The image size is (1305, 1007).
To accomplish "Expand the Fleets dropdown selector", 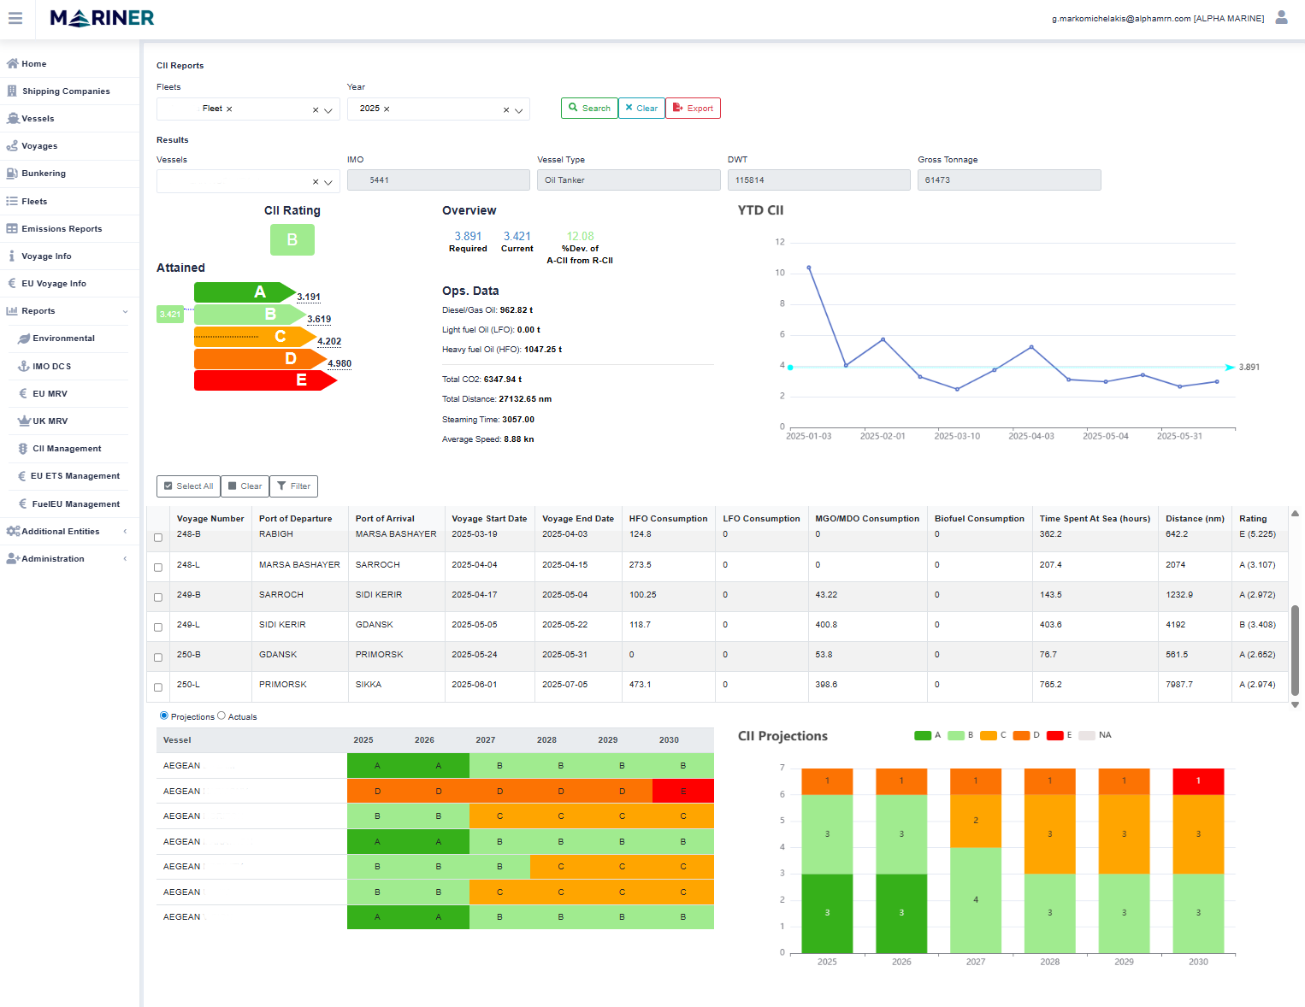I will (328, 109).
